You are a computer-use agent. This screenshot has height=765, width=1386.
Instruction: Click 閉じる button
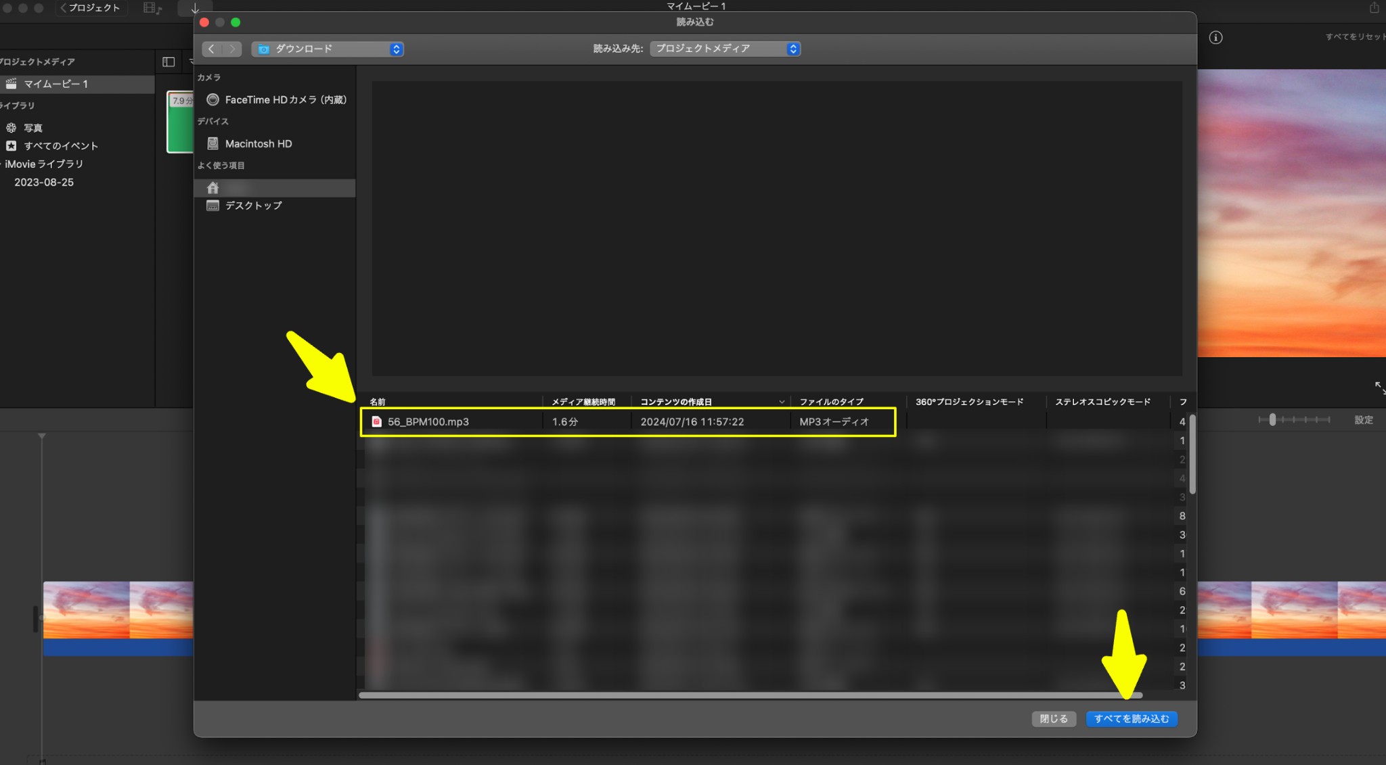(x=1054, y=719)
